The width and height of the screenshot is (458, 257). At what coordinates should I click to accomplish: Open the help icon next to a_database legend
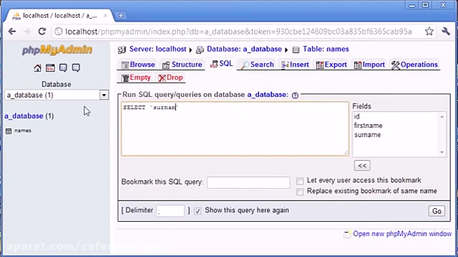pos(295,95)
